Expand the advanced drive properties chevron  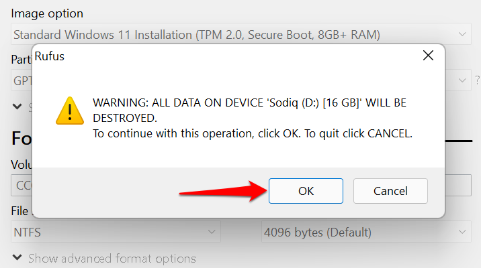pos(17,106)
